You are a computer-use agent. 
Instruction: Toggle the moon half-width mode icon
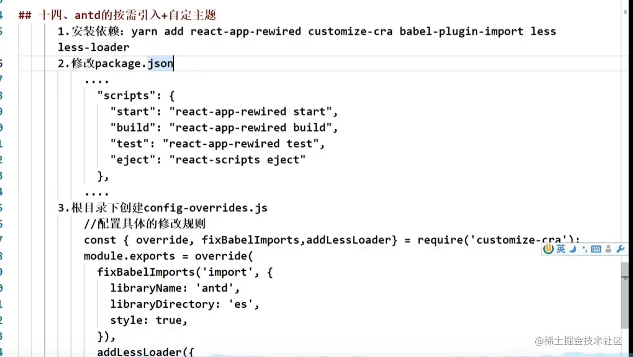(x=572, y=249)
